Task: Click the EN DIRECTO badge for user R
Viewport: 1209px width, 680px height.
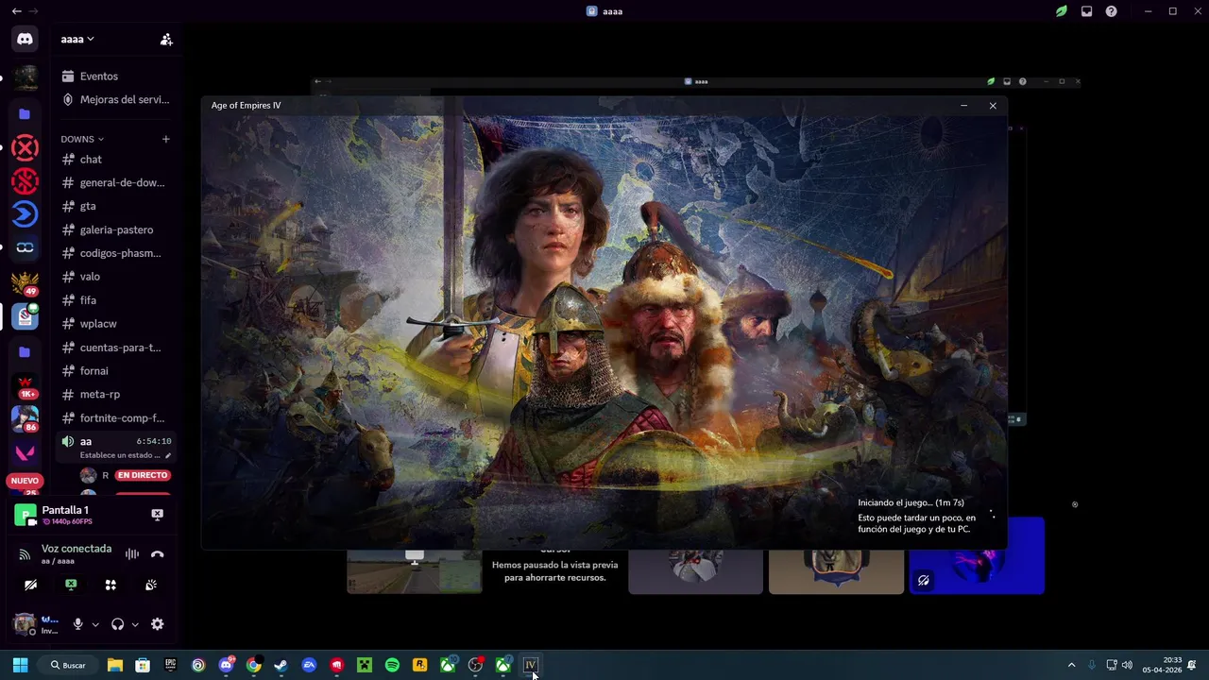Action: (x=143, y=475)
